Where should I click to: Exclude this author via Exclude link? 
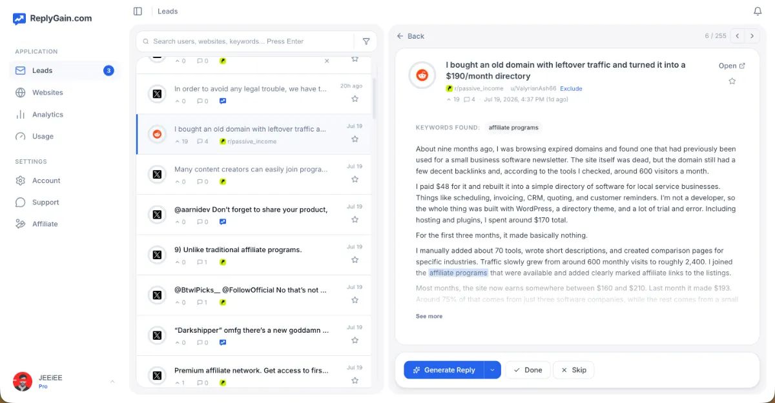click(571, 88)
